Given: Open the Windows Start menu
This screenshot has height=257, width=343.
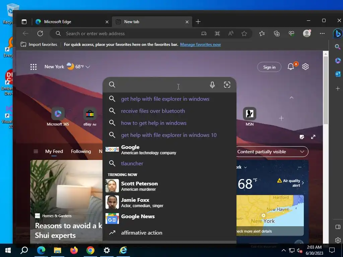Looking at the screenshot, I should (8, 250).
